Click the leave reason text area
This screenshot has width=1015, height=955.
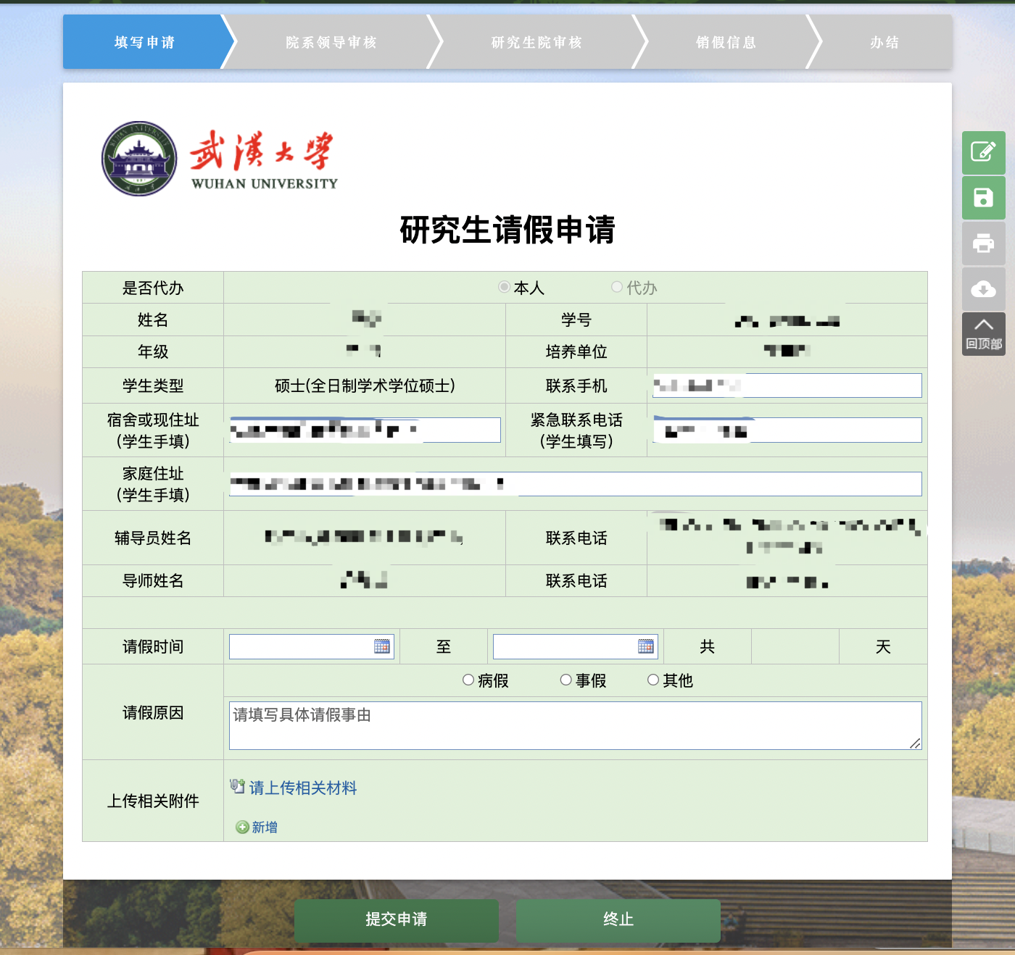point(574,725)
